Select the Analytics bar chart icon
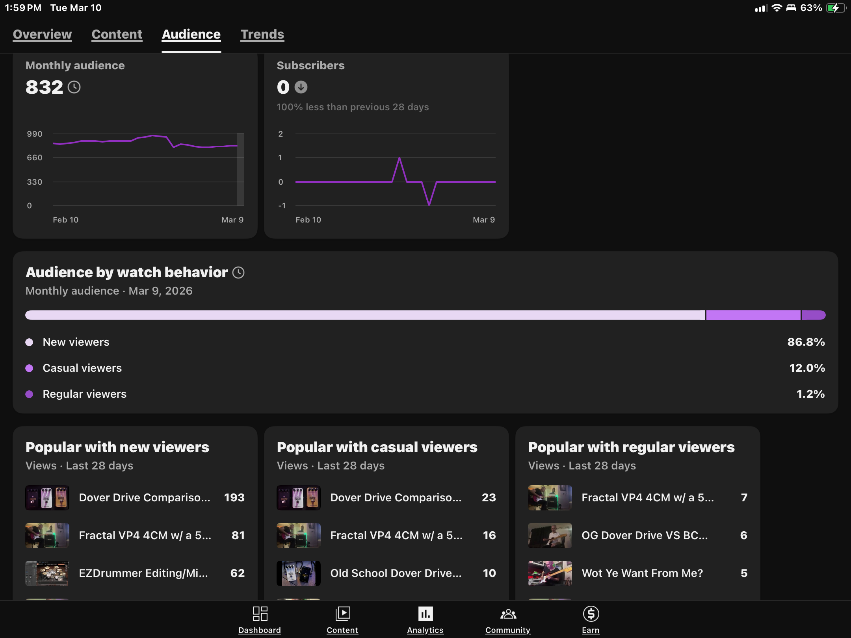 click(x=425, y=614)
